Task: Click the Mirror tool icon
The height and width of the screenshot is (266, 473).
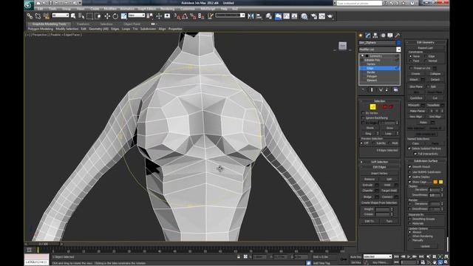Action: (x=251, y=16)
